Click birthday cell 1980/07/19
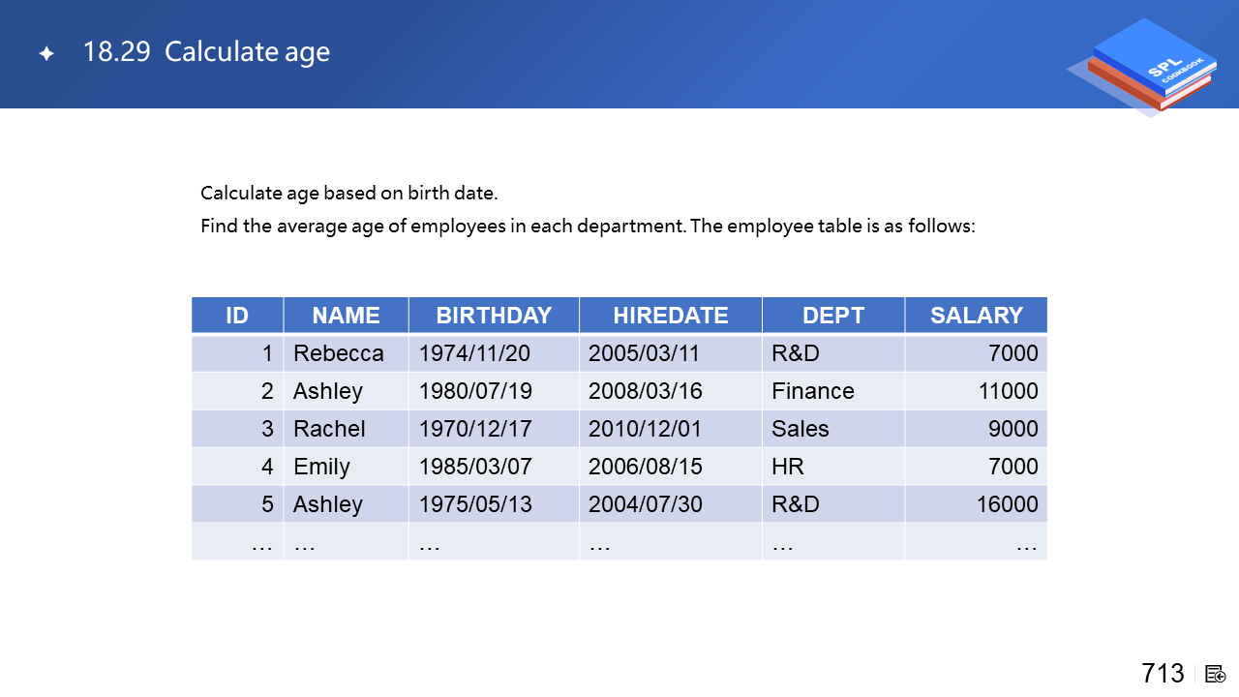This screenshot has width=1239, height=697. point(475,391)
